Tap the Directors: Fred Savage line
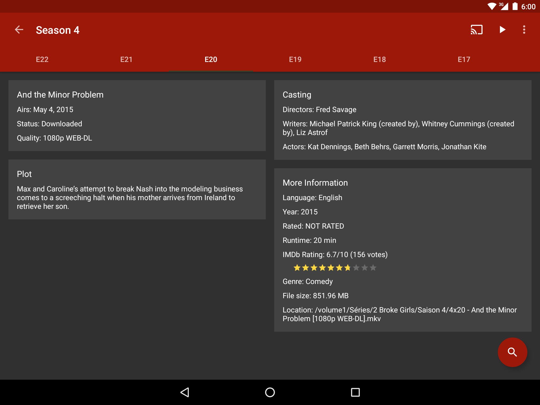 pos(320,109)
